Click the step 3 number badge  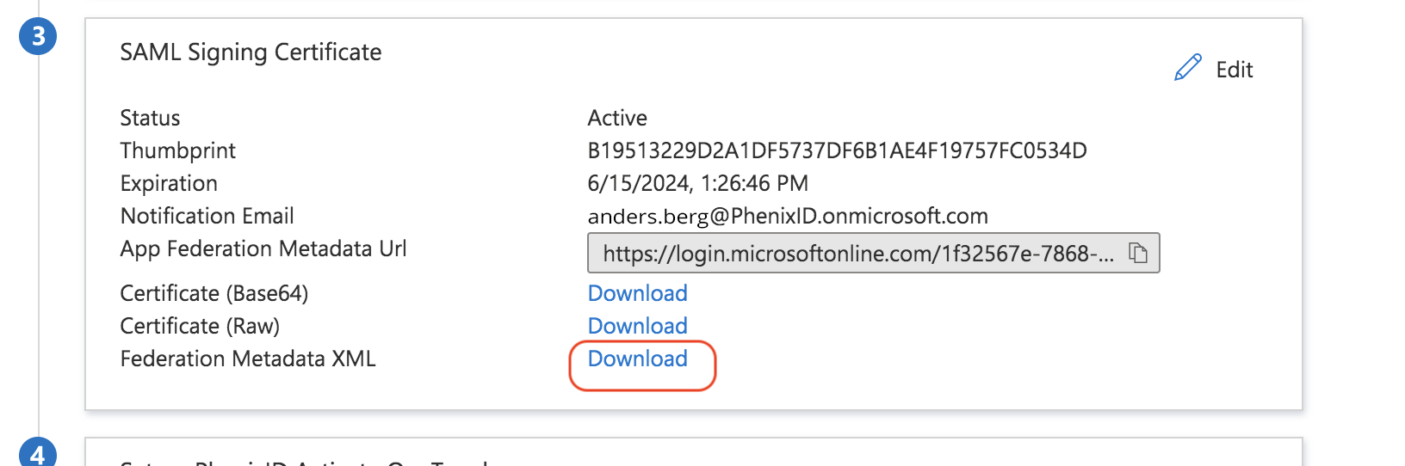coord(38,37)
